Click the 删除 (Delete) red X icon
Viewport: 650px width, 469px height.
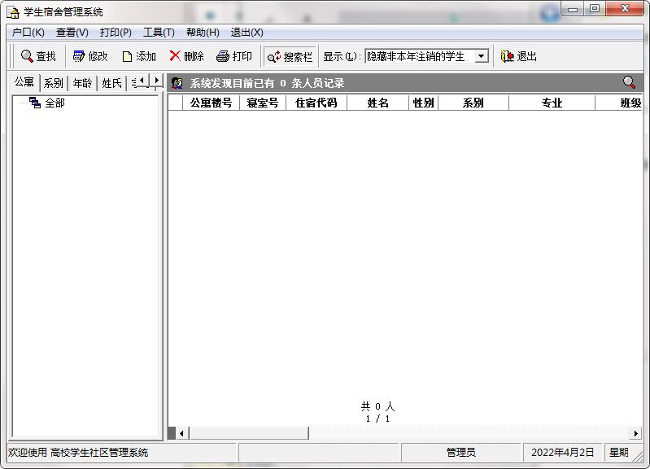click(x=175, y=56)
